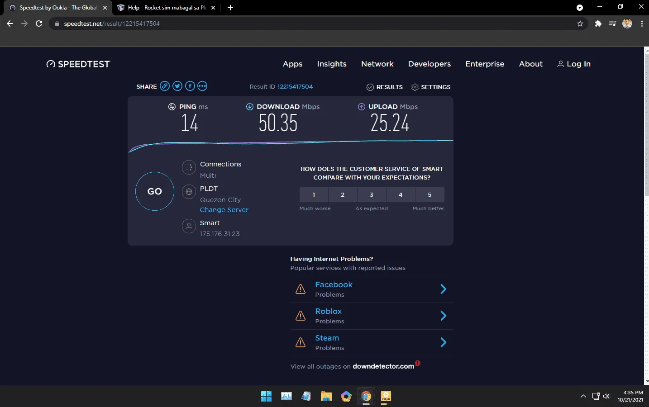Screen dimensions: 649x407
Task: Rate customer service as 4
Action: [x=401, y=194]
